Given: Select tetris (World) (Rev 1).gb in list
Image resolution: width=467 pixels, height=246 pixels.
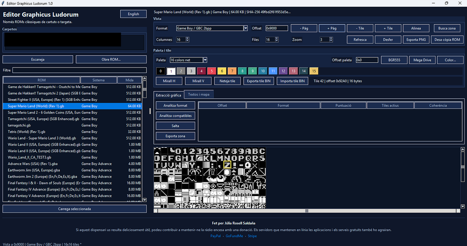Looking at the screenshot, I should [x=72, y=131].
